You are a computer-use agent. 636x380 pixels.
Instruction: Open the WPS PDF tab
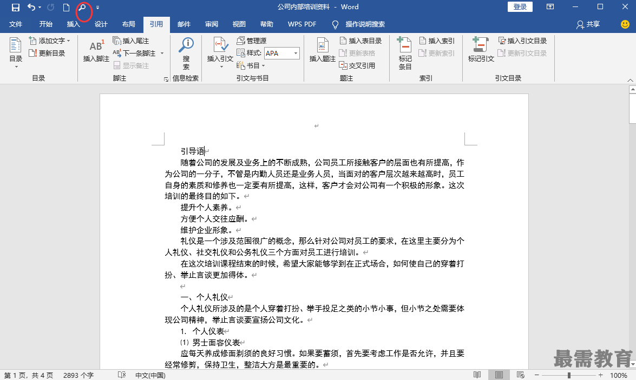click(302, 24)
